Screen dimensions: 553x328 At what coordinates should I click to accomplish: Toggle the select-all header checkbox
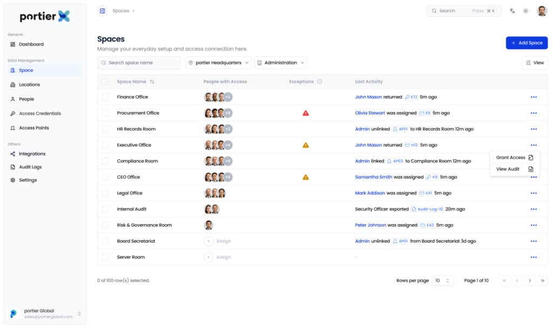point(105,82)
